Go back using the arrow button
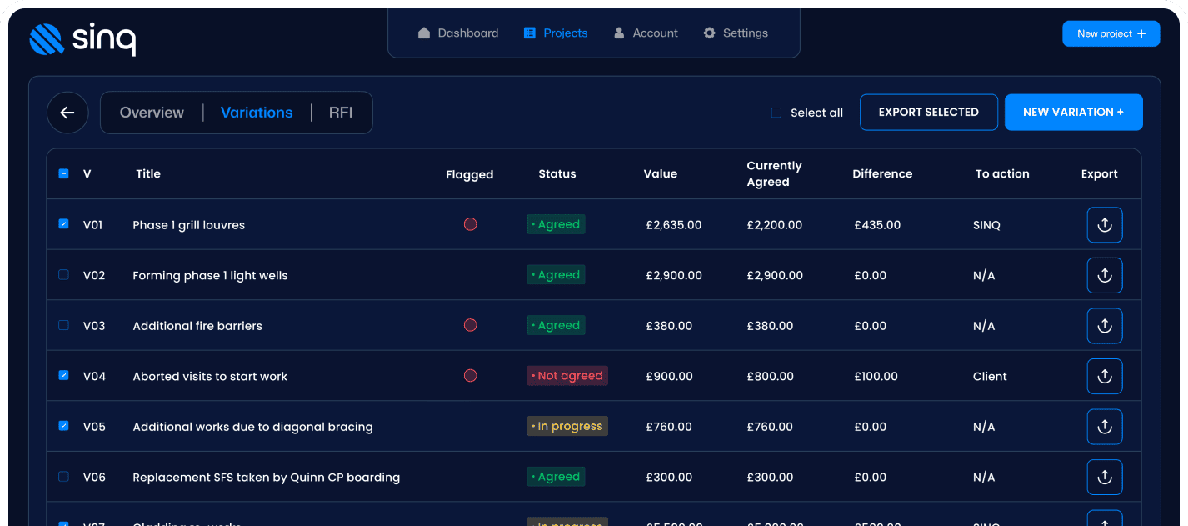The height and width of the screenshot is (526, 1188). click(x=67, y=113)
